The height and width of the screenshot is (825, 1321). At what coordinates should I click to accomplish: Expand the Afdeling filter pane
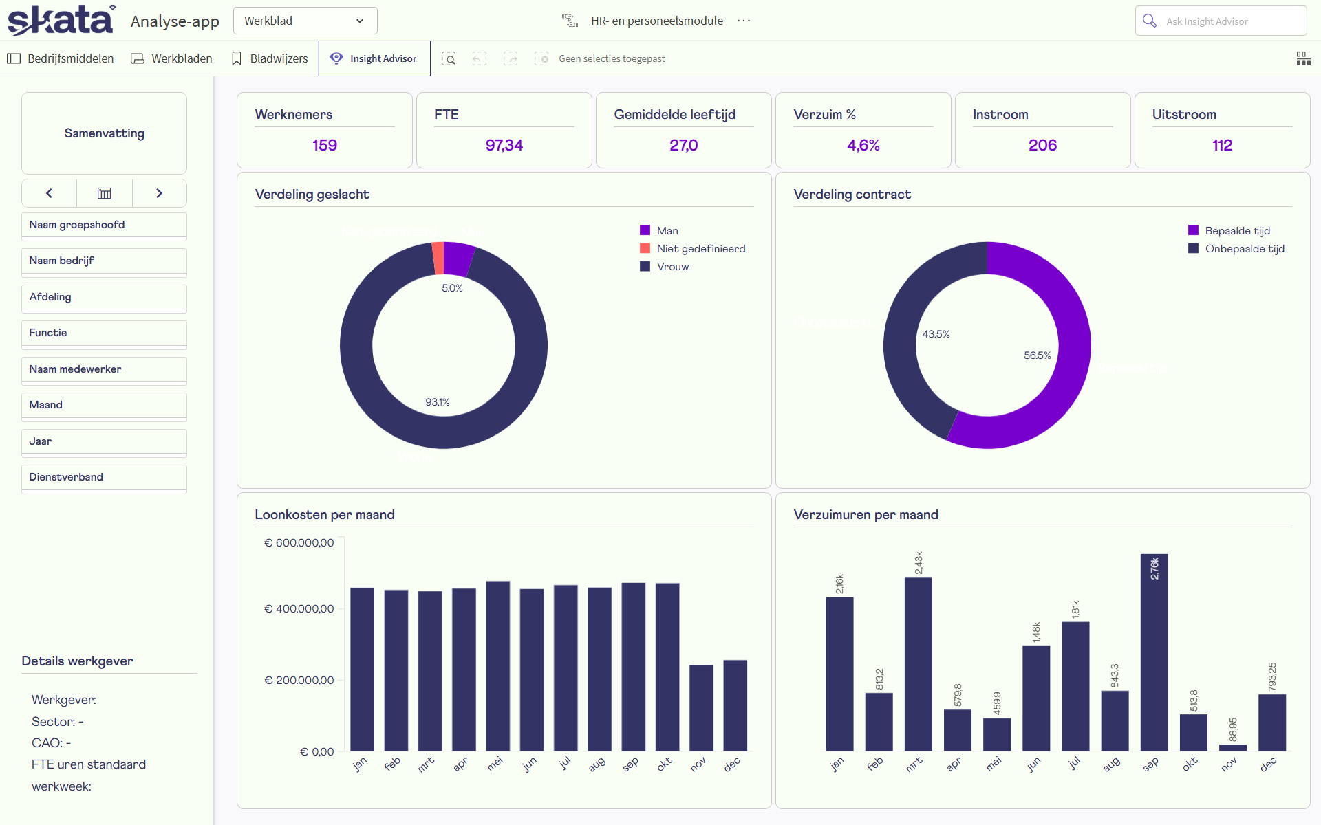(x=104, y=297)
